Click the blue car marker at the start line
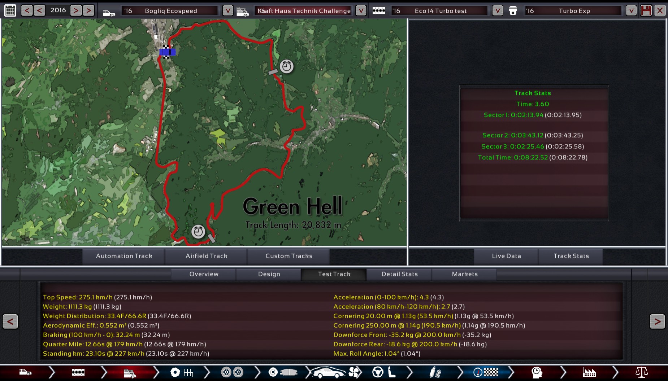Image resolution: width=668 pixels, height=381 pixels. tap(168, 52)
